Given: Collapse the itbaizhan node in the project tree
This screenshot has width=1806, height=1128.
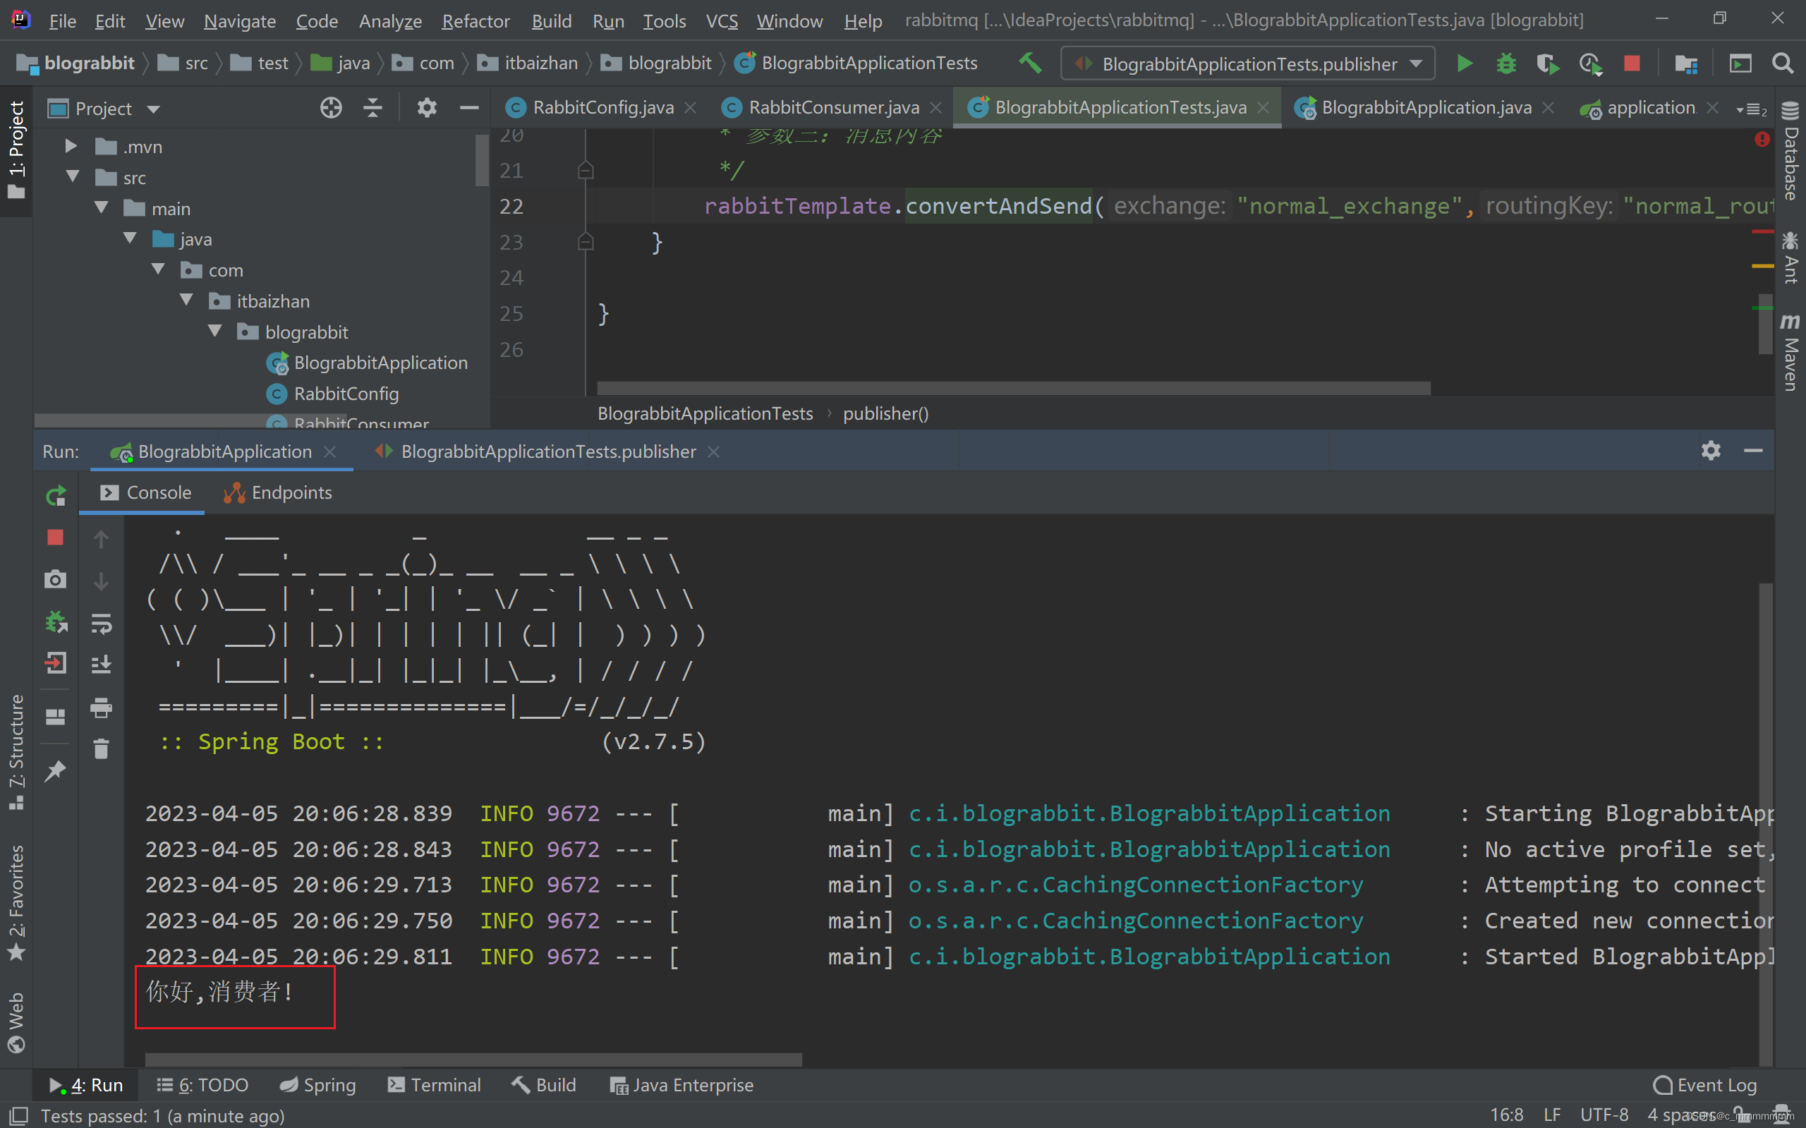Looking at the screenshot, I should point(186,301).
